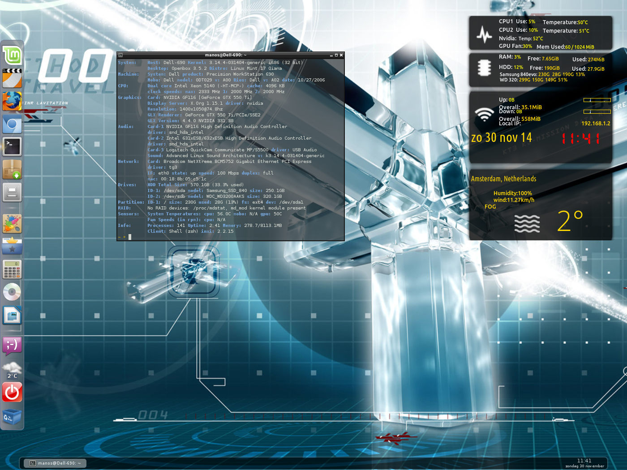Close the manos@Dell-690 terminal window
The width and height of the screenshot is (627, 470).
(x=341, y=55)
